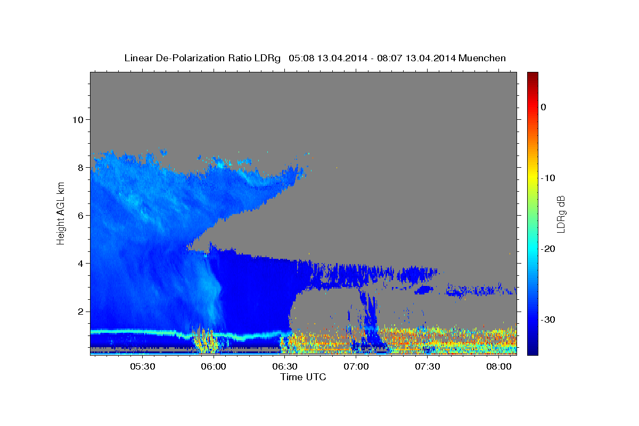The width and height of the screenshot is (639, 426).
Task: Click the "Height AGL km" axis label
Action: pos(61,214)
